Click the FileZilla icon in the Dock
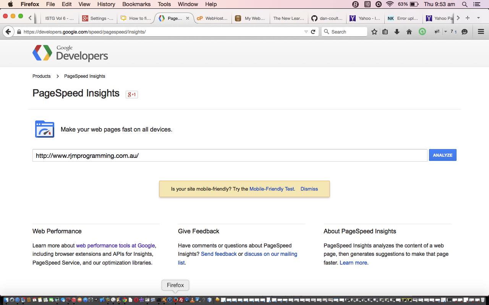 coord(181,300)
